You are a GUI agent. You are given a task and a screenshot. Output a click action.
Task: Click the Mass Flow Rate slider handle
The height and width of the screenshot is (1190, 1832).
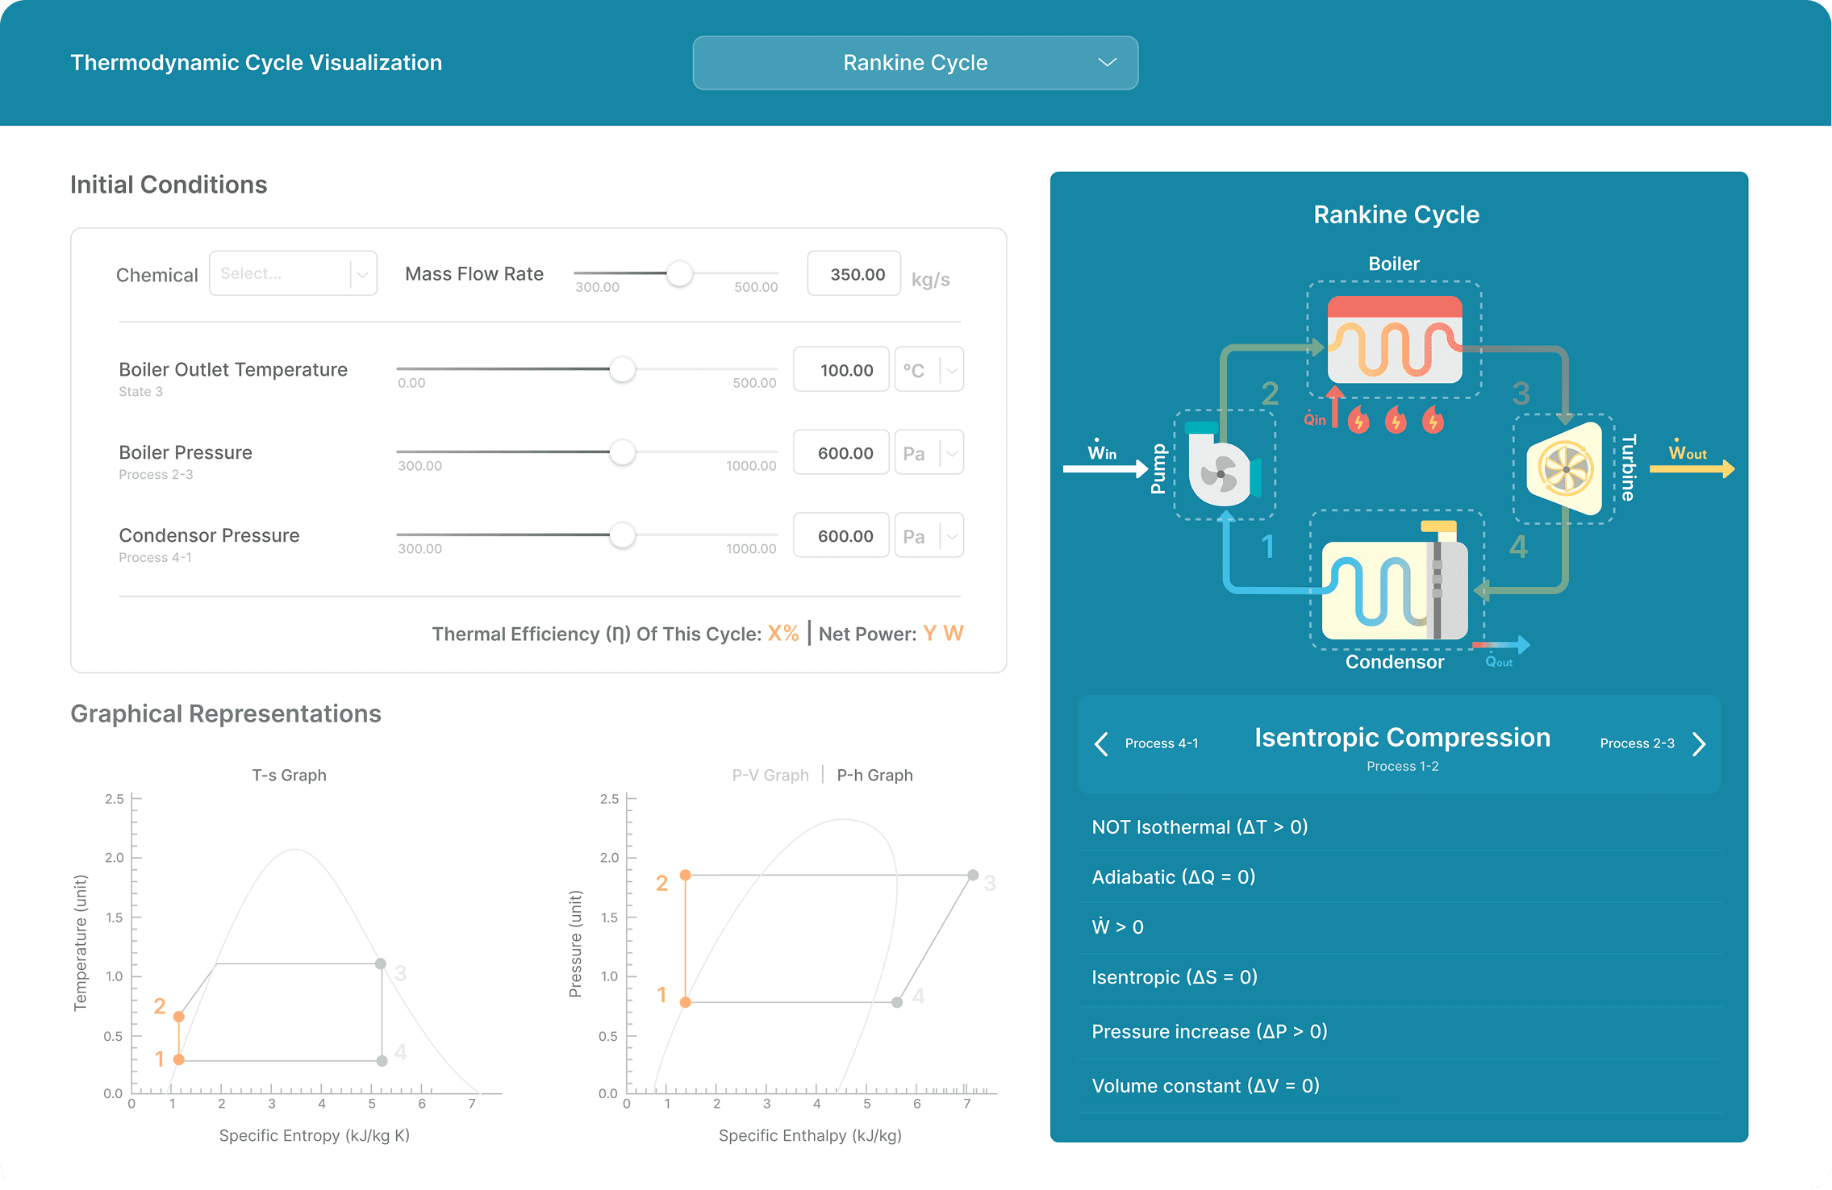(x=680, y=273)
